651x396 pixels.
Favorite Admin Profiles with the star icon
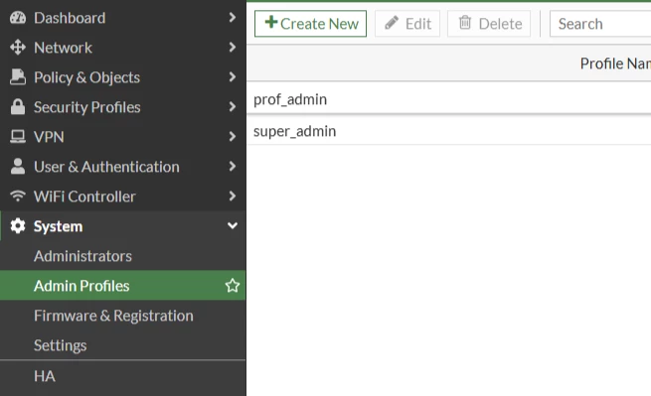(x=233, y=285)
